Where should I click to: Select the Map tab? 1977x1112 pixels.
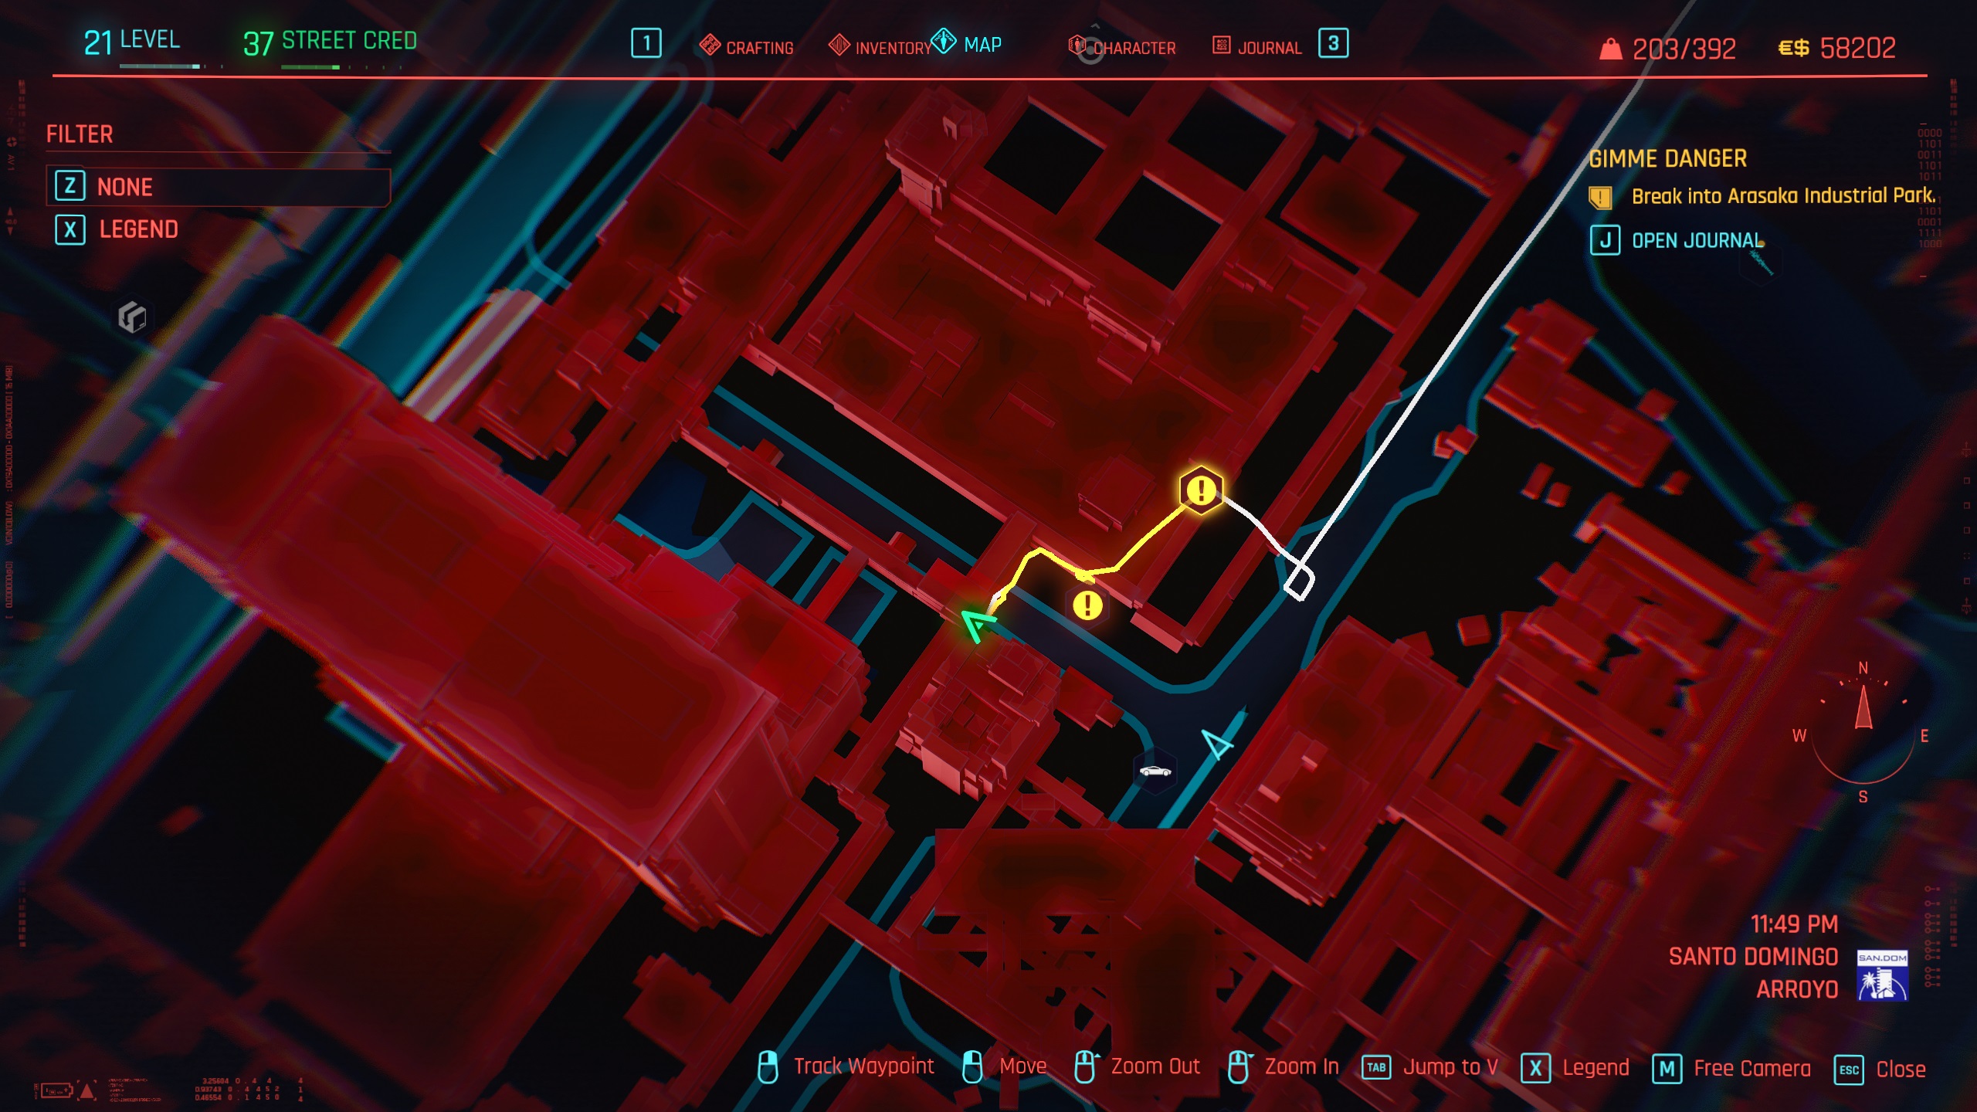pyautogui.click(x=967, y=43)
